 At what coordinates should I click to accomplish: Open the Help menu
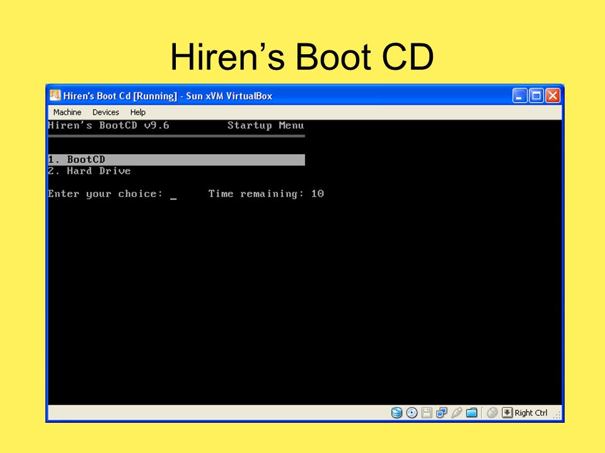click(137, 112)
